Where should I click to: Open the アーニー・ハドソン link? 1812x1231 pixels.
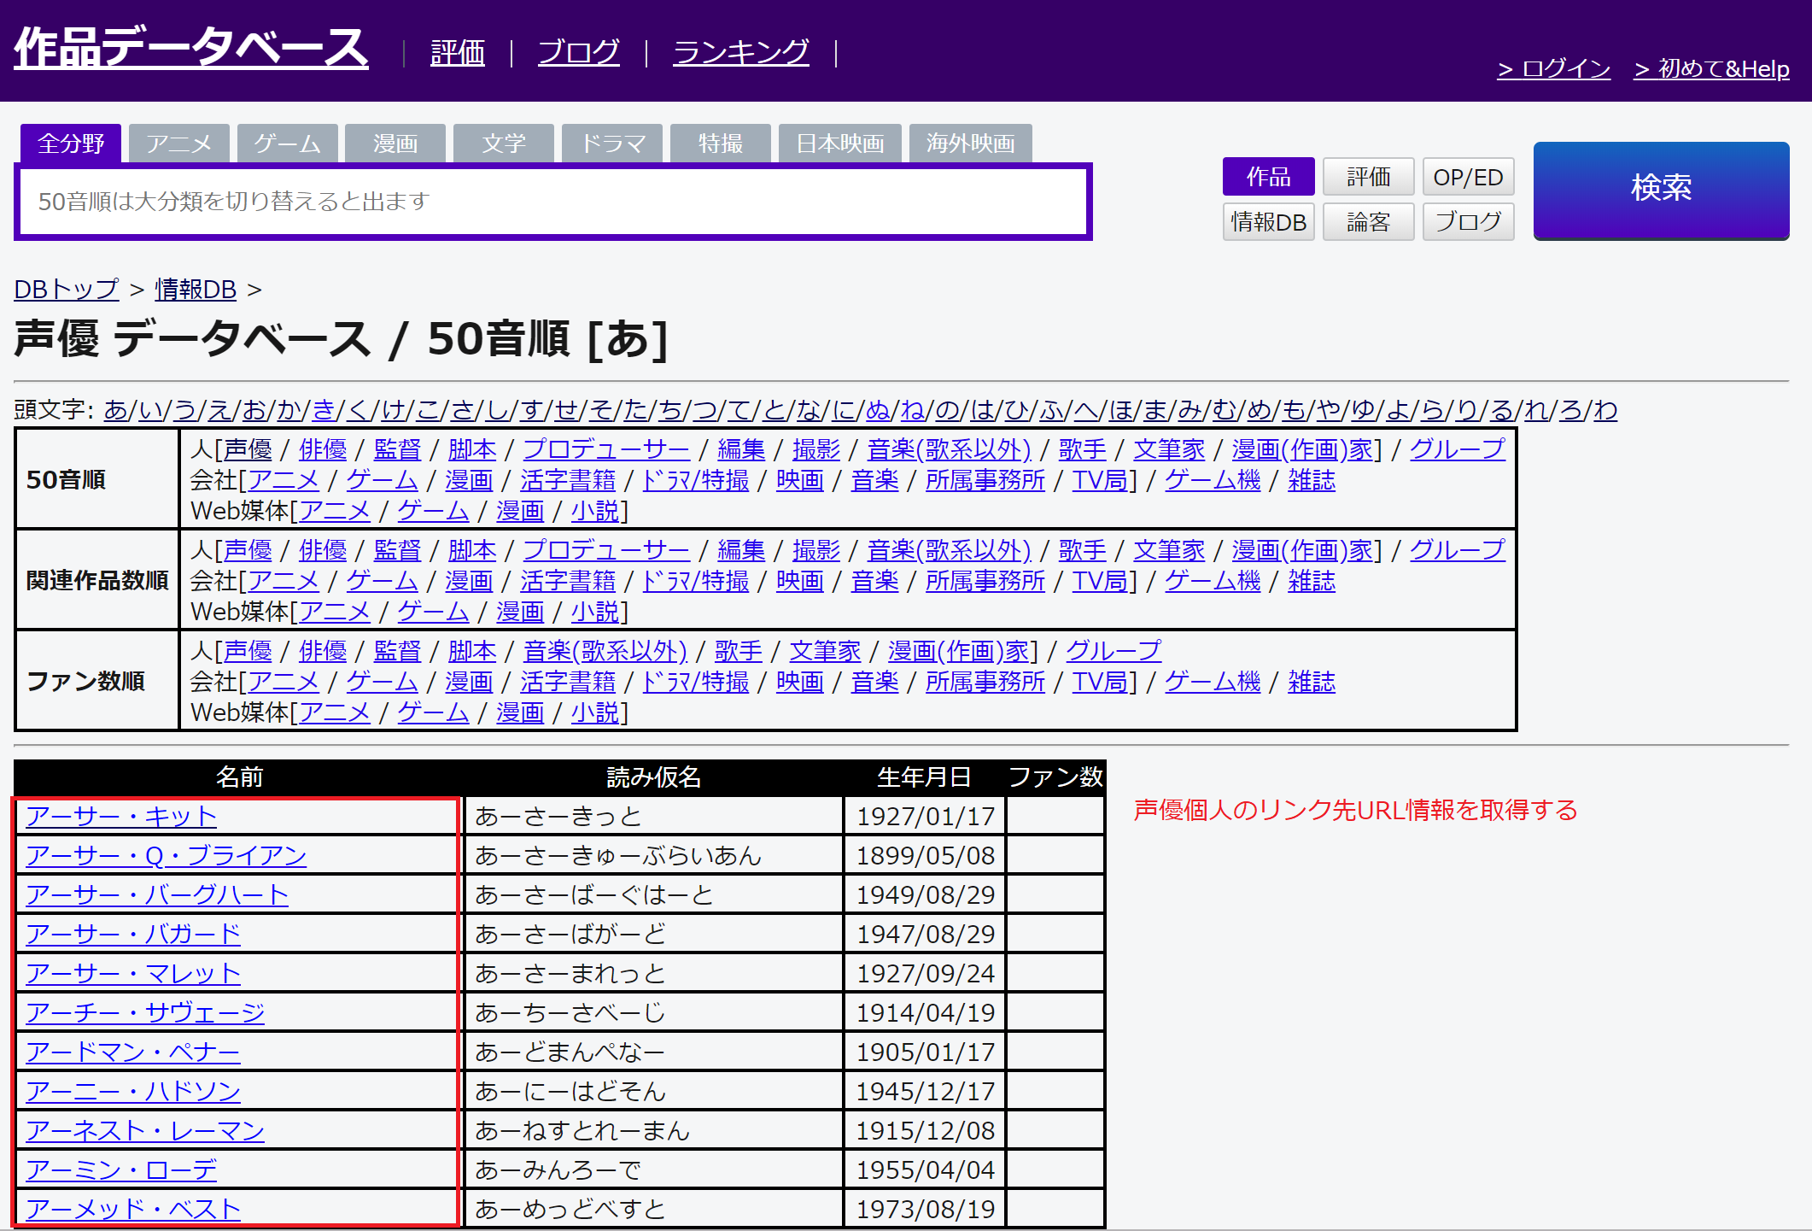[x=133, y=1092]
